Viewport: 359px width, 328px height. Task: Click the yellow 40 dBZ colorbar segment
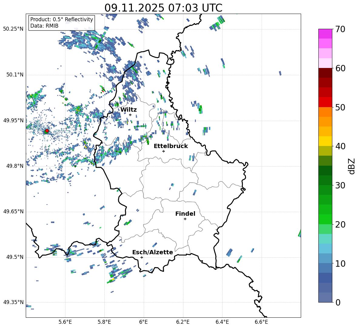tap(325, 141)
